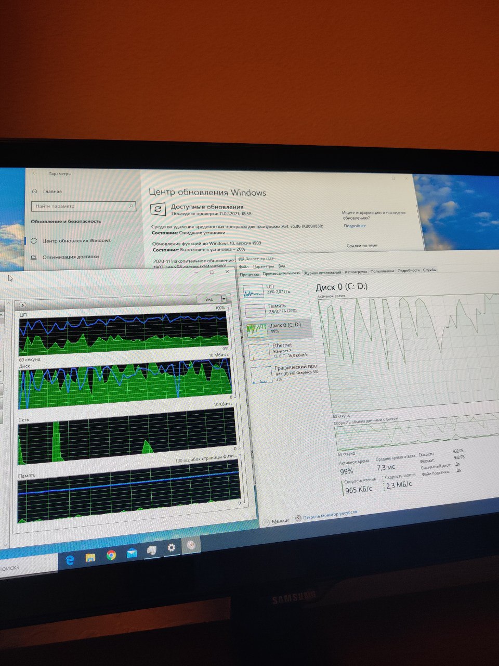The height and width of the screenshot is (666, 499).
Task: Click the magnifier in Найти параметр field
Action: click(131, 207)
